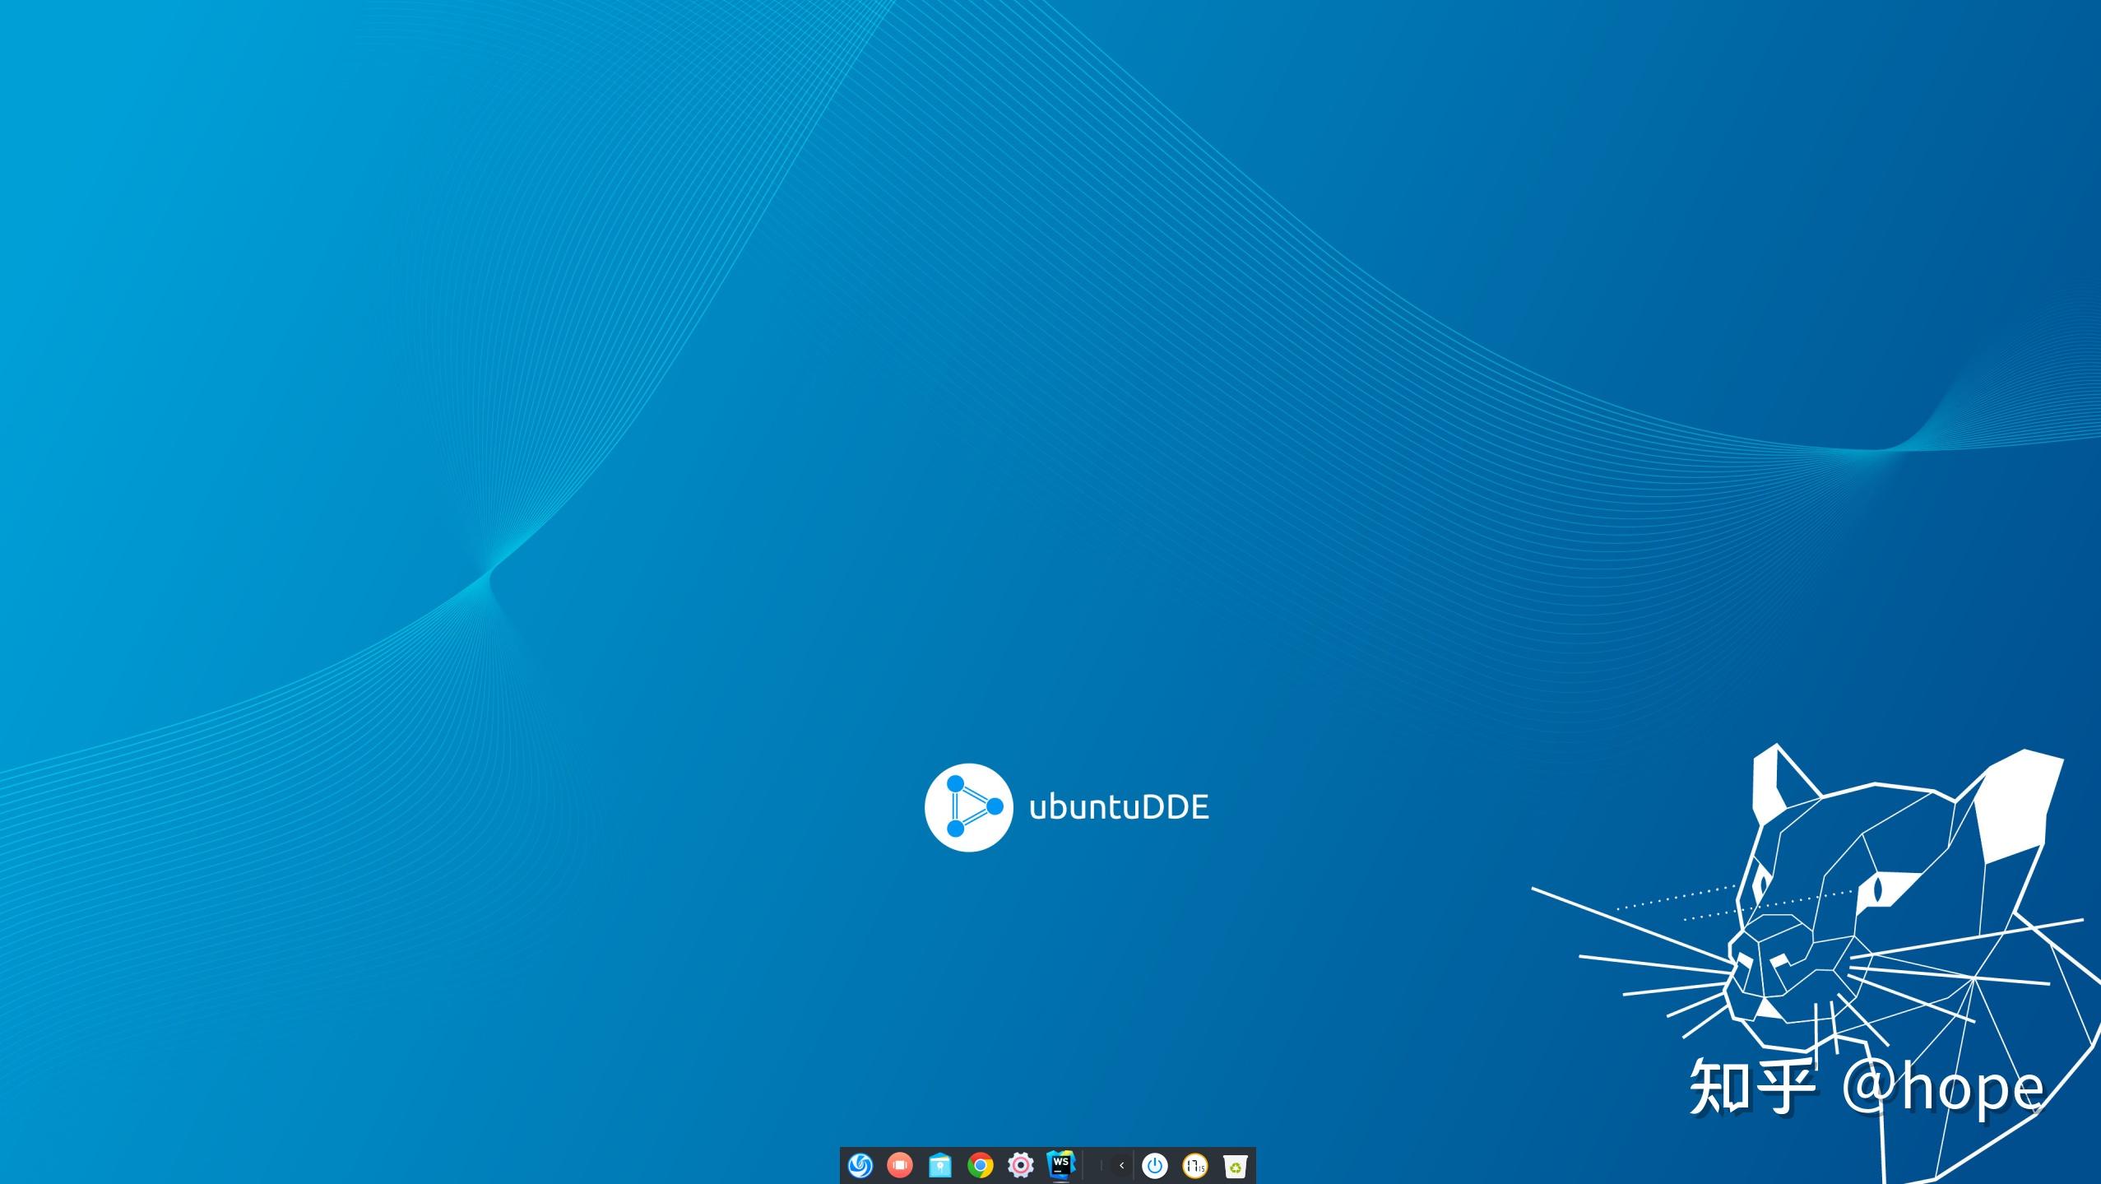
Task: Open the Deepin app launcher
Action: click(x=861, y=1166)
